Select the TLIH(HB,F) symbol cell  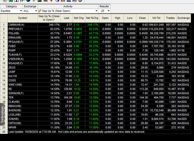pyautogui.click(x=23, y=55)
